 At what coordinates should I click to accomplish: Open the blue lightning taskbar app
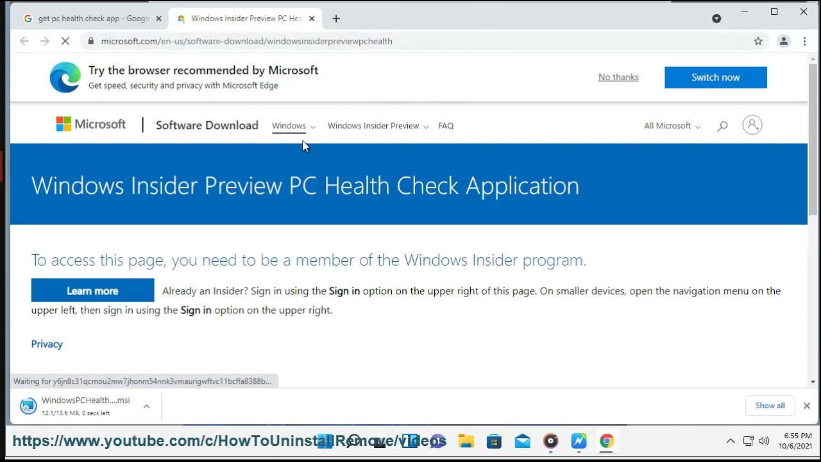click(x=579, y=441)
